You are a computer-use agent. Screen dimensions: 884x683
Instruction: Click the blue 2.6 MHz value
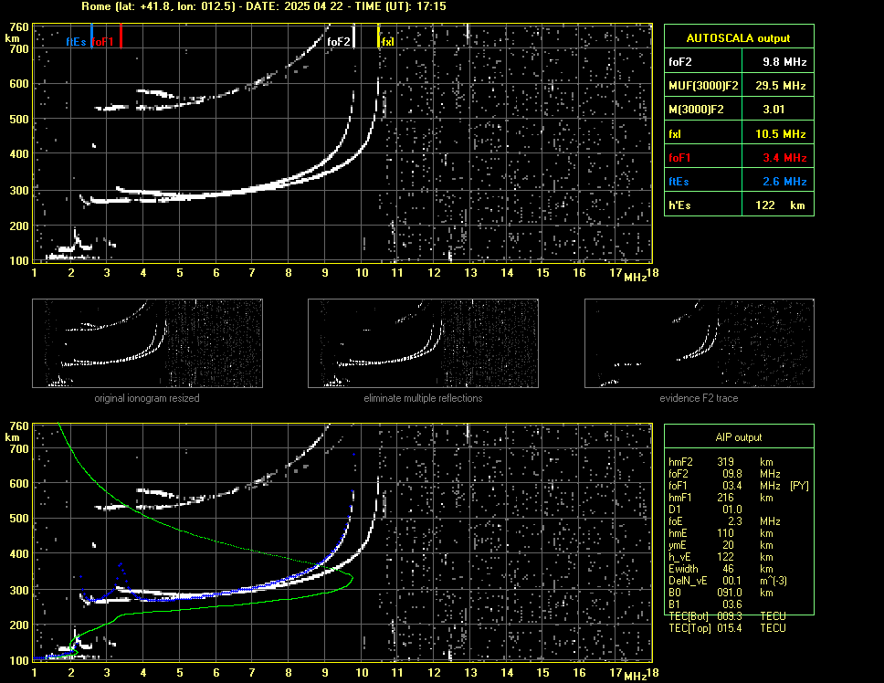click(x=784, y=182)
